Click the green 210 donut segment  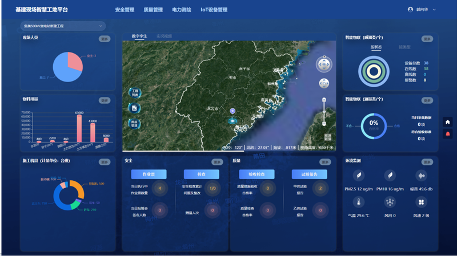coord(76,205)
